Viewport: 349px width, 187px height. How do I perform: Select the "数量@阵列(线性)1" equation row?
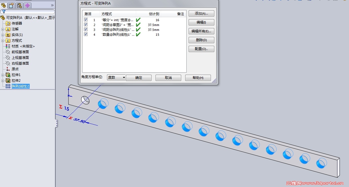click(134, 34)
